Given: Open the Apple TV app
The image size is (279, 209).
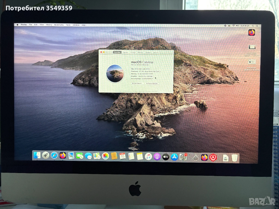Looking at the screenshot, I should click(x=166, y=157).
